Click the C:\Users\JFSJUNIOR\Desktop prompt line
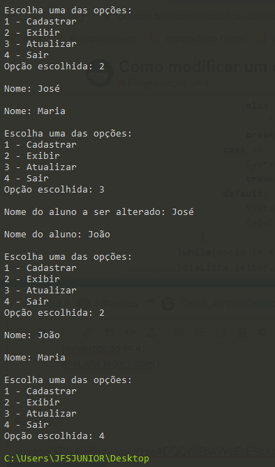The image size is (275, 467). [77, 459]
